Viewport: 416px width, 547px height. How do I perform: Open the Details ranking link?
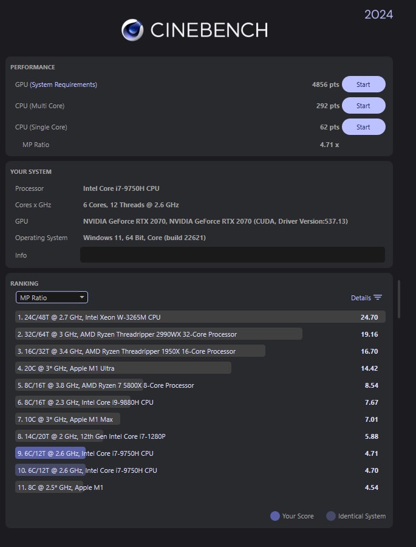pyautogui.click(x=361, y=298)
